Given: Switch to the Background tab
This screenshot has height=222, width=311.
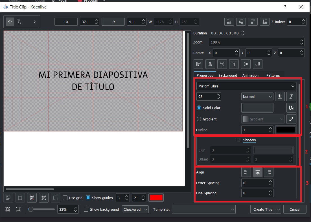Looking at the screenshot, I should [x=228, y=75].
